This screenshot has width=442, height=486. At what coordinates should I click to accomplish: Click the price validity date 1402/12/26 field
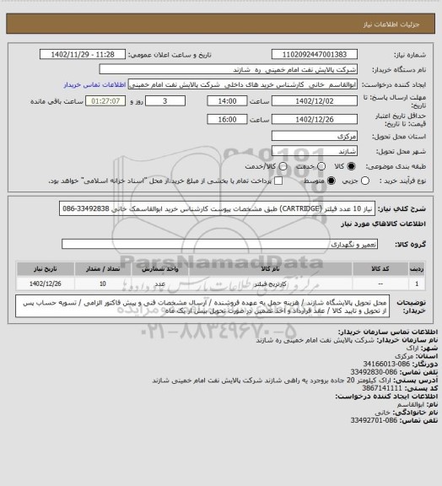coord(315,119)
